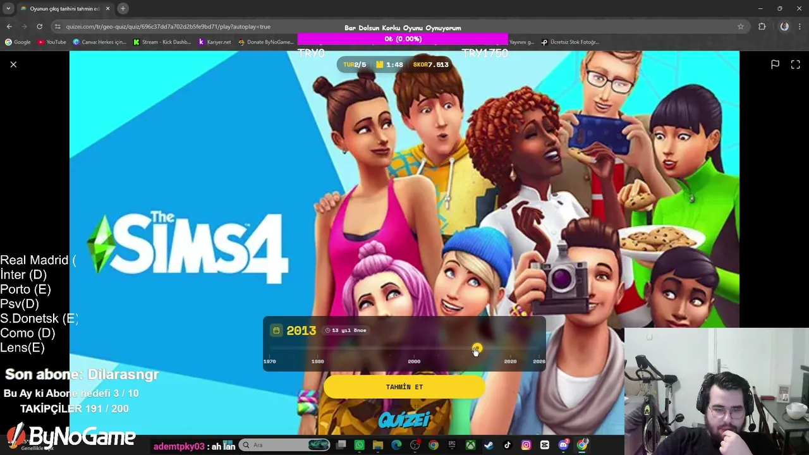Open TikTok from the taskbar

point(507,445)
